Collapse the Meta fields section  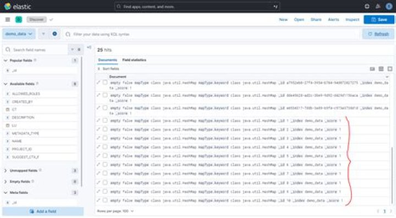click(x=5, y=193)
